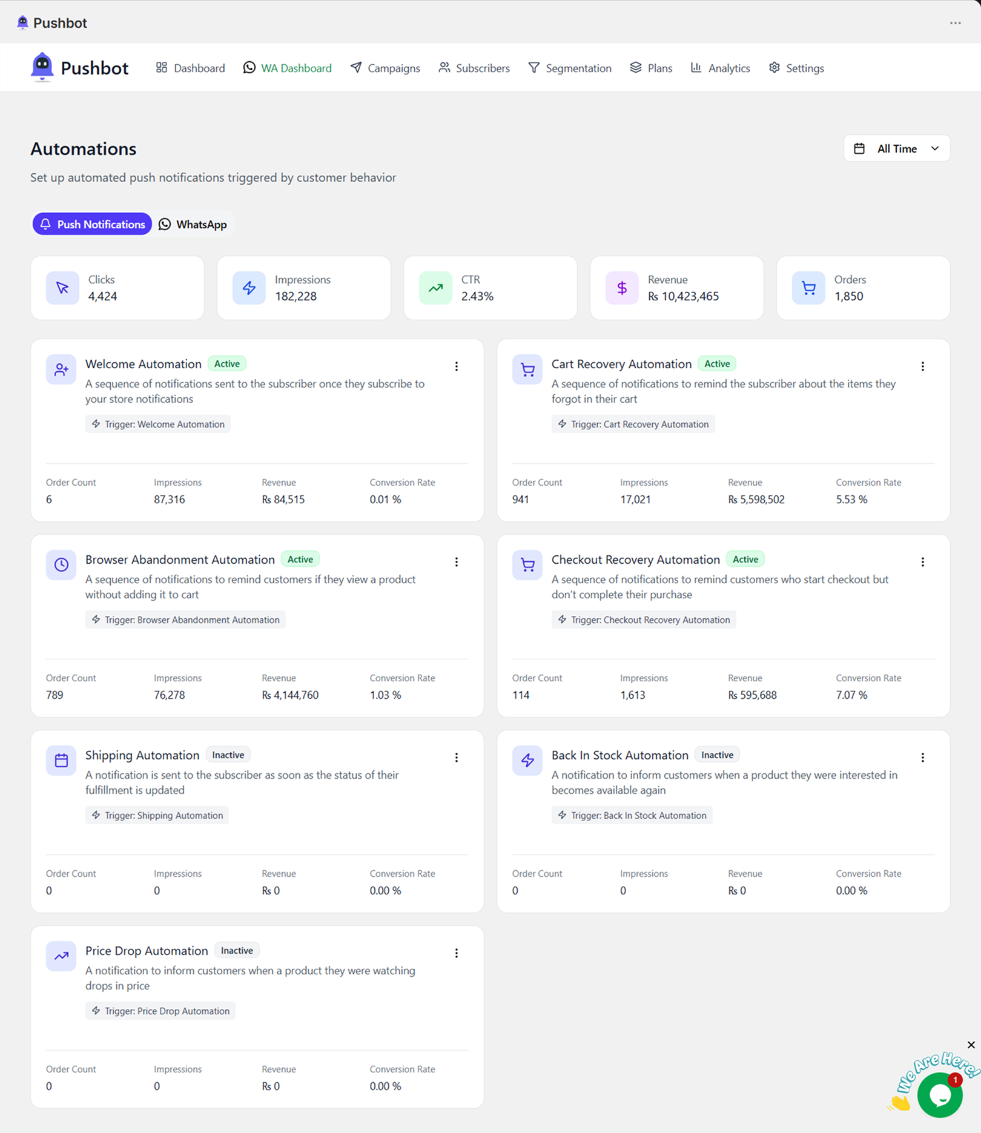Click the Back In Stock lightning icon
Image resolution: width=981 pixels, height=1133 pixels.
(527, 761)
